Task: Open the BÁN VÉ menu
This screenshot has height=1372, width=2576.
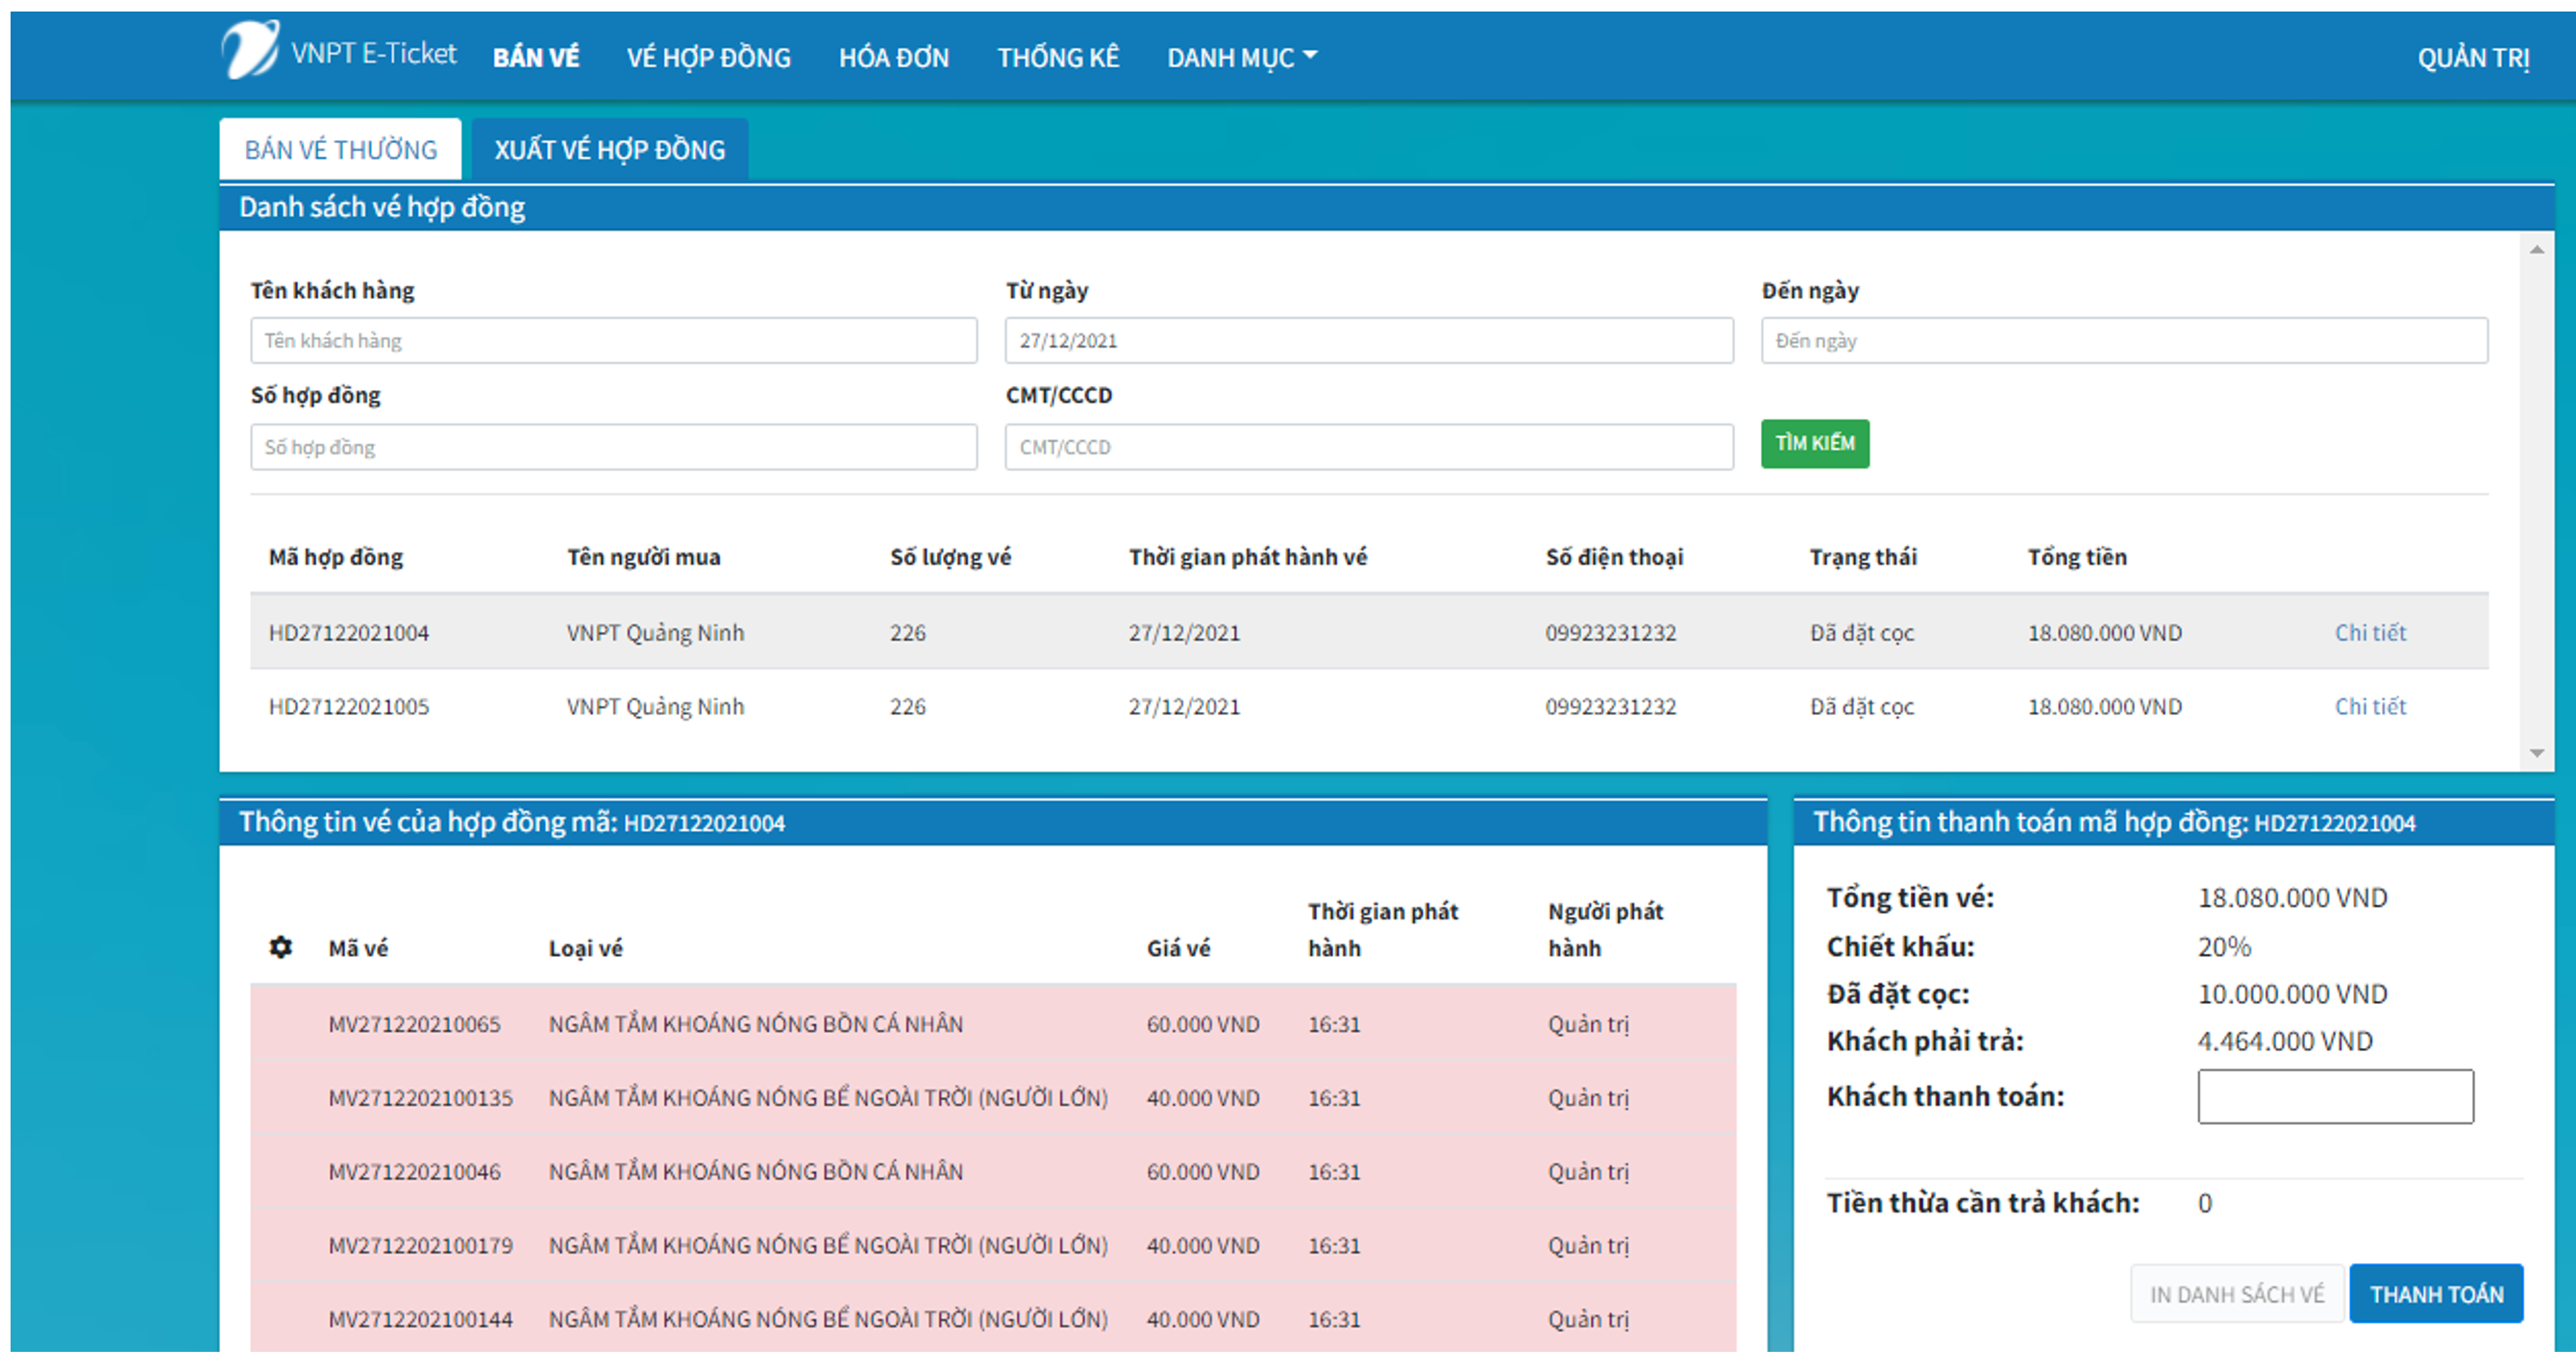Action: (536, 57)
